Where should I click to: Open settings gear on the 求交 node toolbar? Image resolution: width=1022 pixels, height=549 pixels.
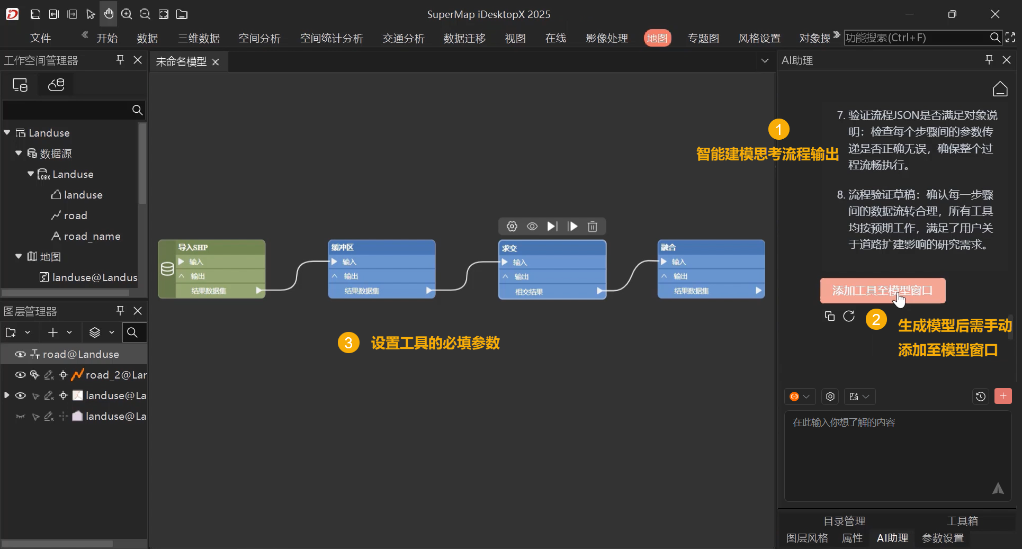pyautogui.click(x=512, y=227)
